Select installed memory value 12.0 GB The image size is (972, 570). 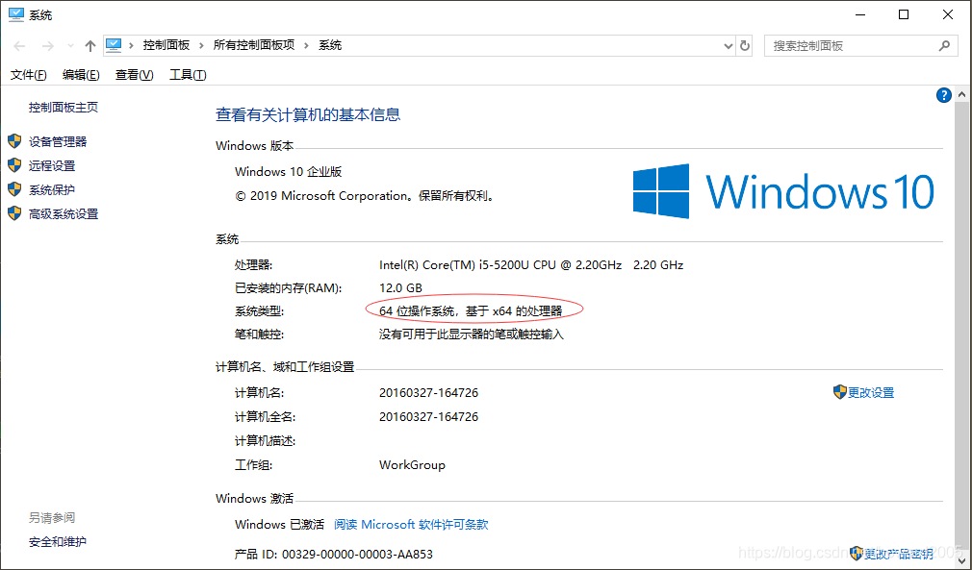pyautogui.click(x=400, y=287)
